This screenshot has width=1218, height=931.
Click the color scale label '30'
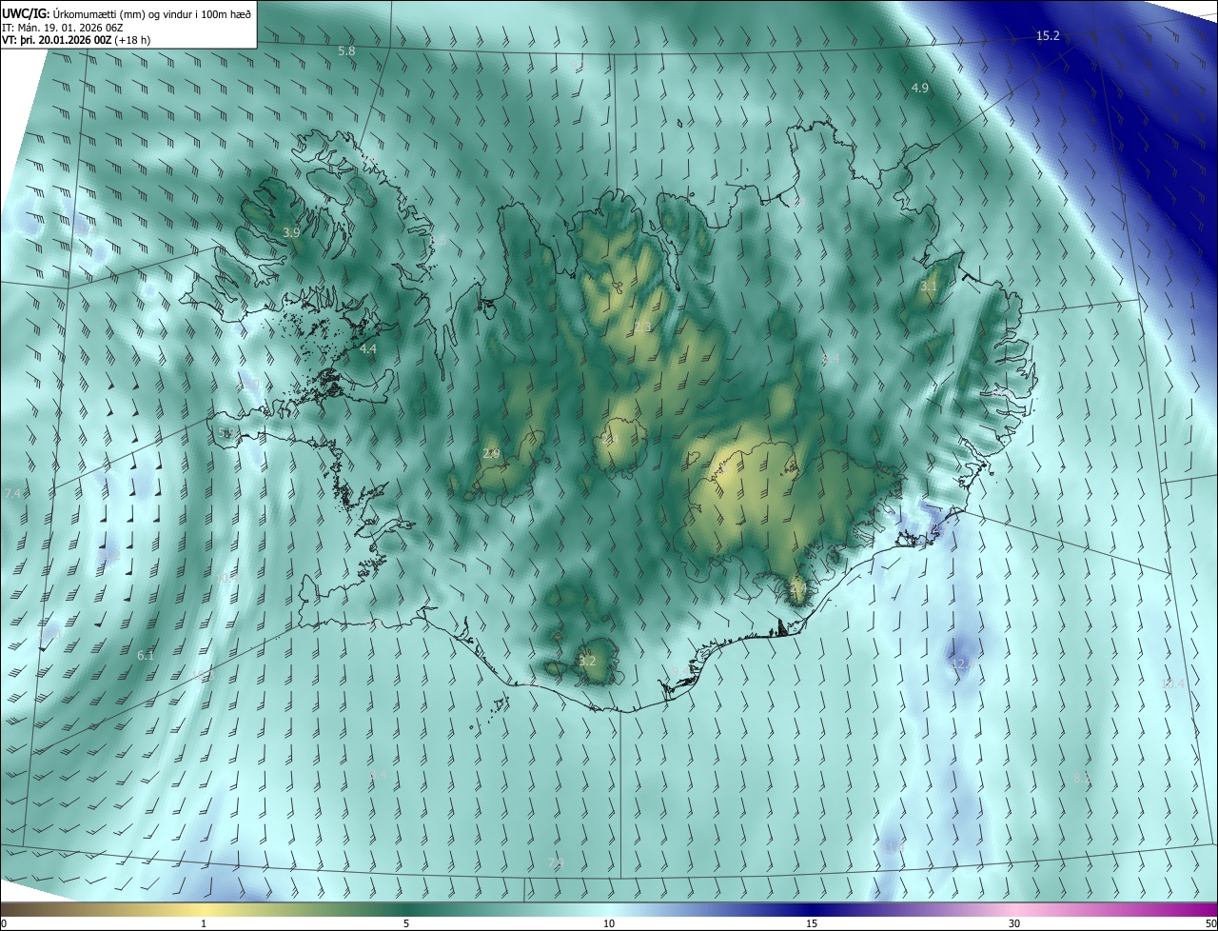[x=1014, y=923]
